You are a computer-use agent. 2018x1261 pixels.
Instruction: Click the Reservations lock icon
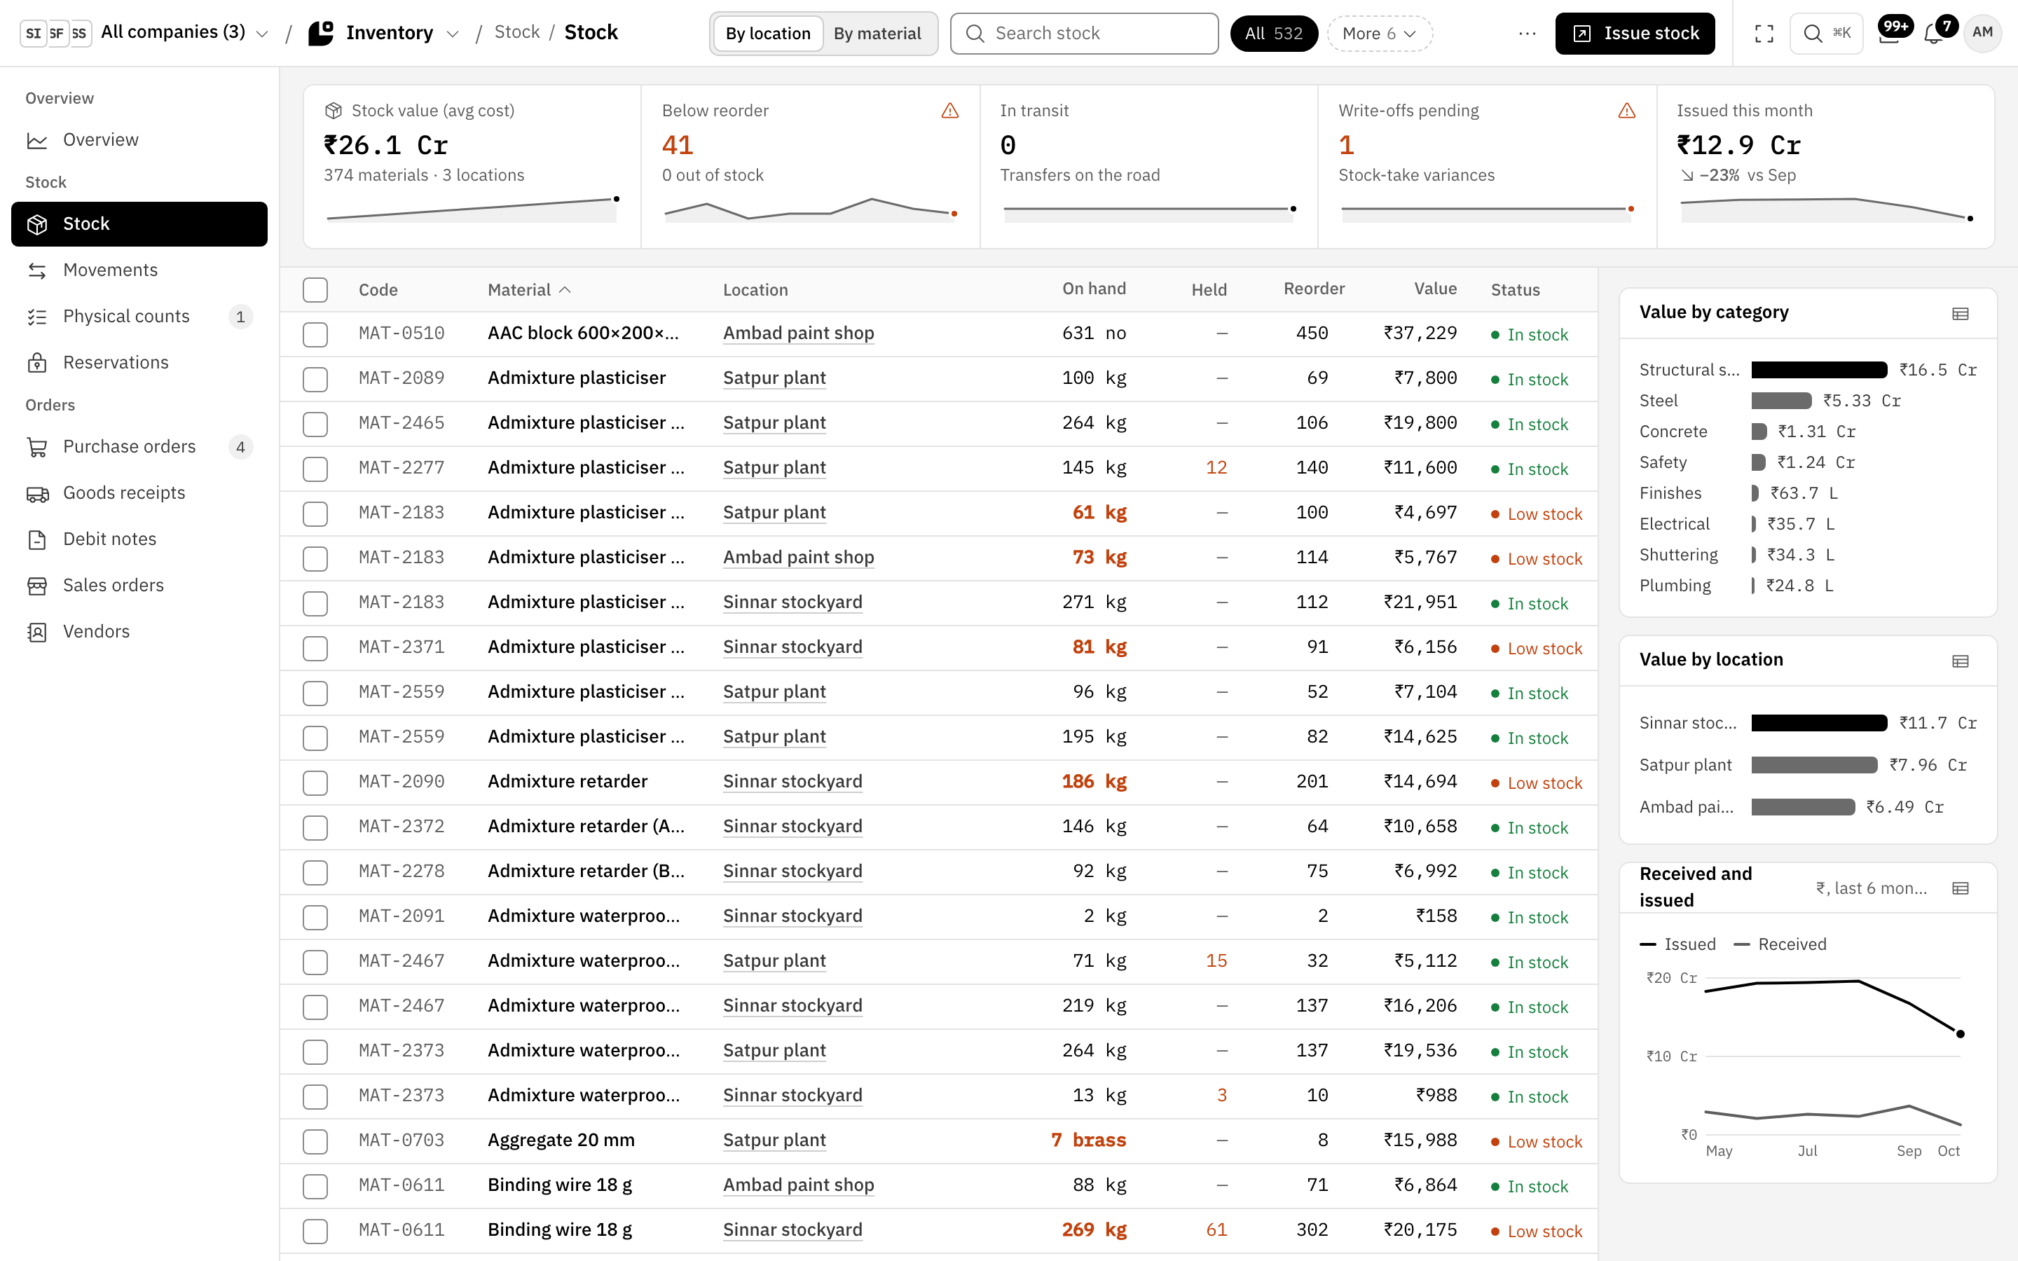click(38, 363)
